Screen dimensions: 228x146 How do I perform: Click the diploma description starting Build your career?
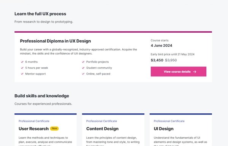point(78,51)
